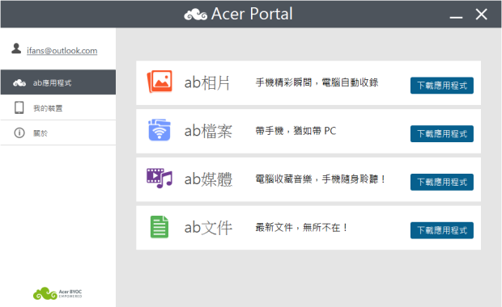
Task: Open the 關於 about sidebar tab
Action: [58, 132]
